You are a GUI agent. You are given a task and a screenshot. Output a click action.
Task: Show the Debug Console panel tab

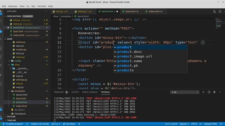(x=90, y=92)
